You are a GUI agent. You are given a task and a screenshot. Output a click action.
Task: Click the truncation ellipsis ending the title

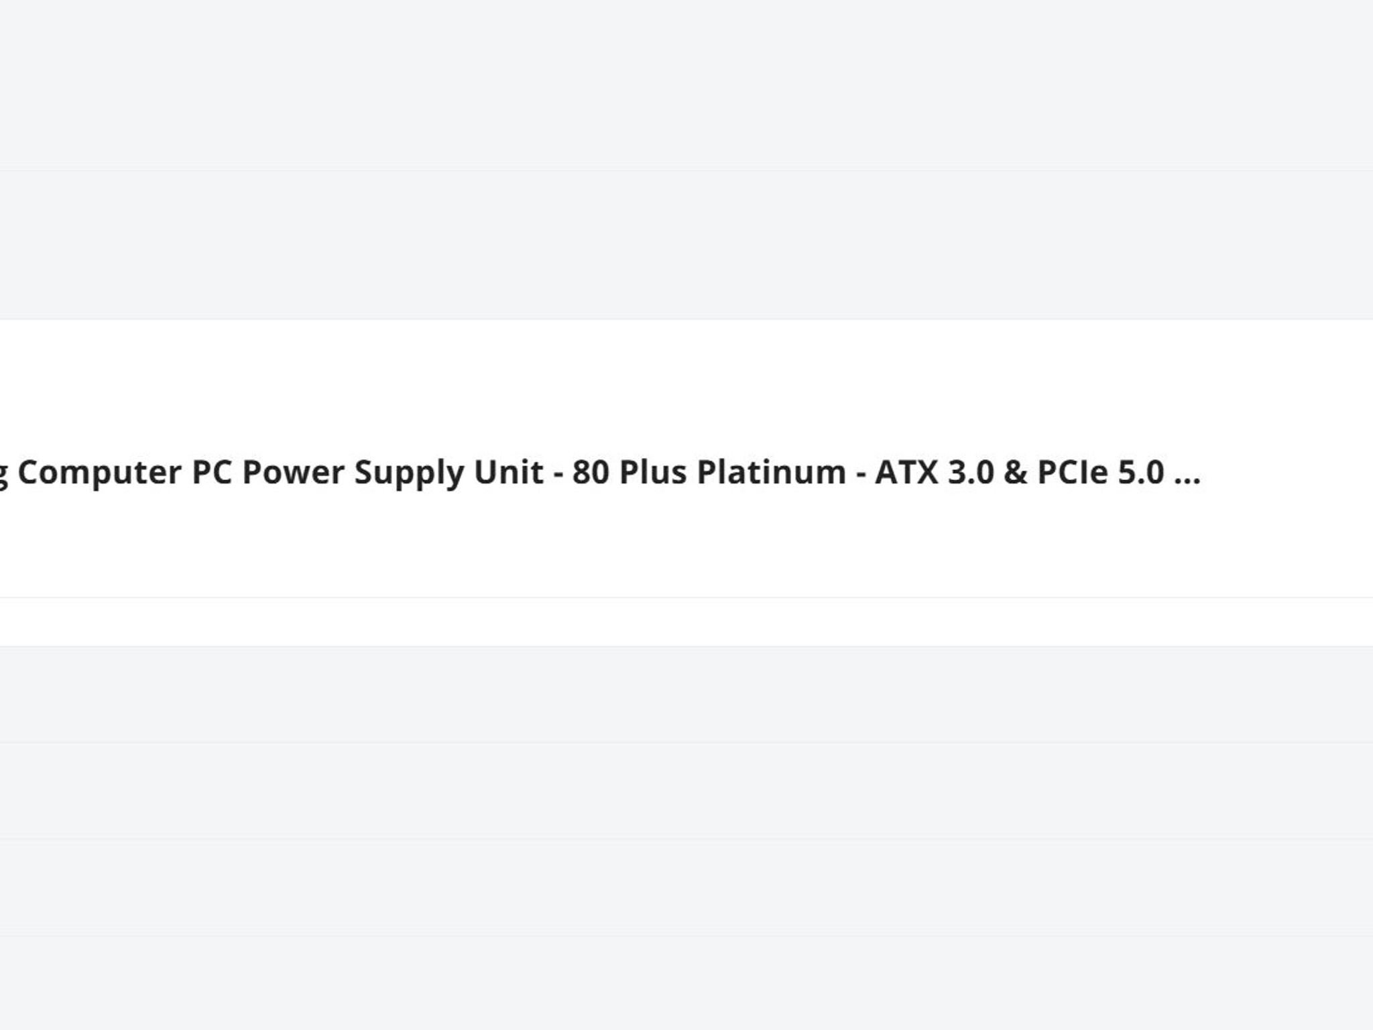tap(1187, 473)
